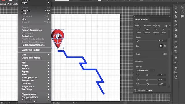Open the Color Guide panel icon in dock

click(x=176, y=29)
